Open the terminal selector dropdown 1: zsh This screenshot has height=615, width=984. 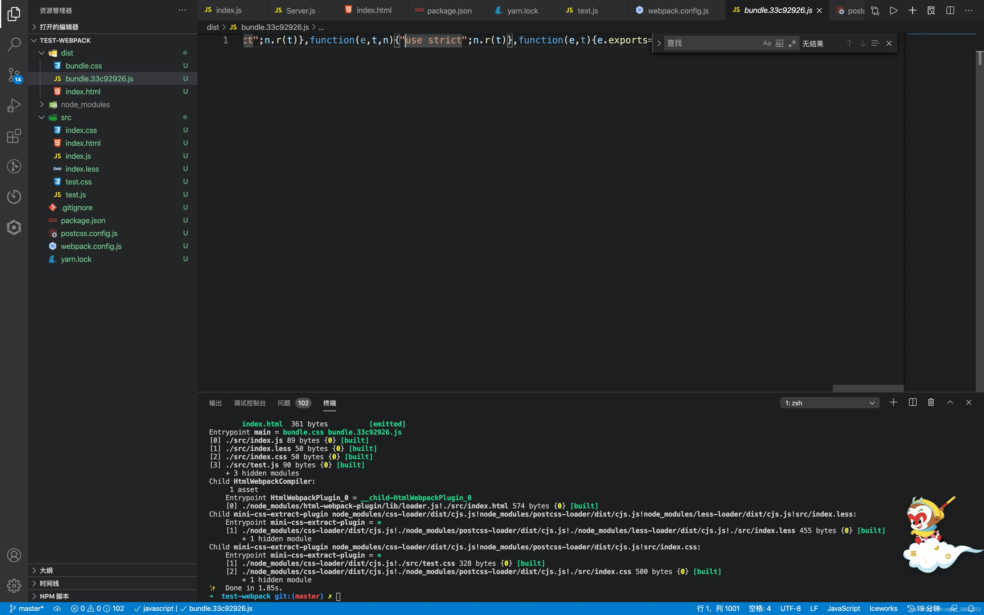pos(829,403)
